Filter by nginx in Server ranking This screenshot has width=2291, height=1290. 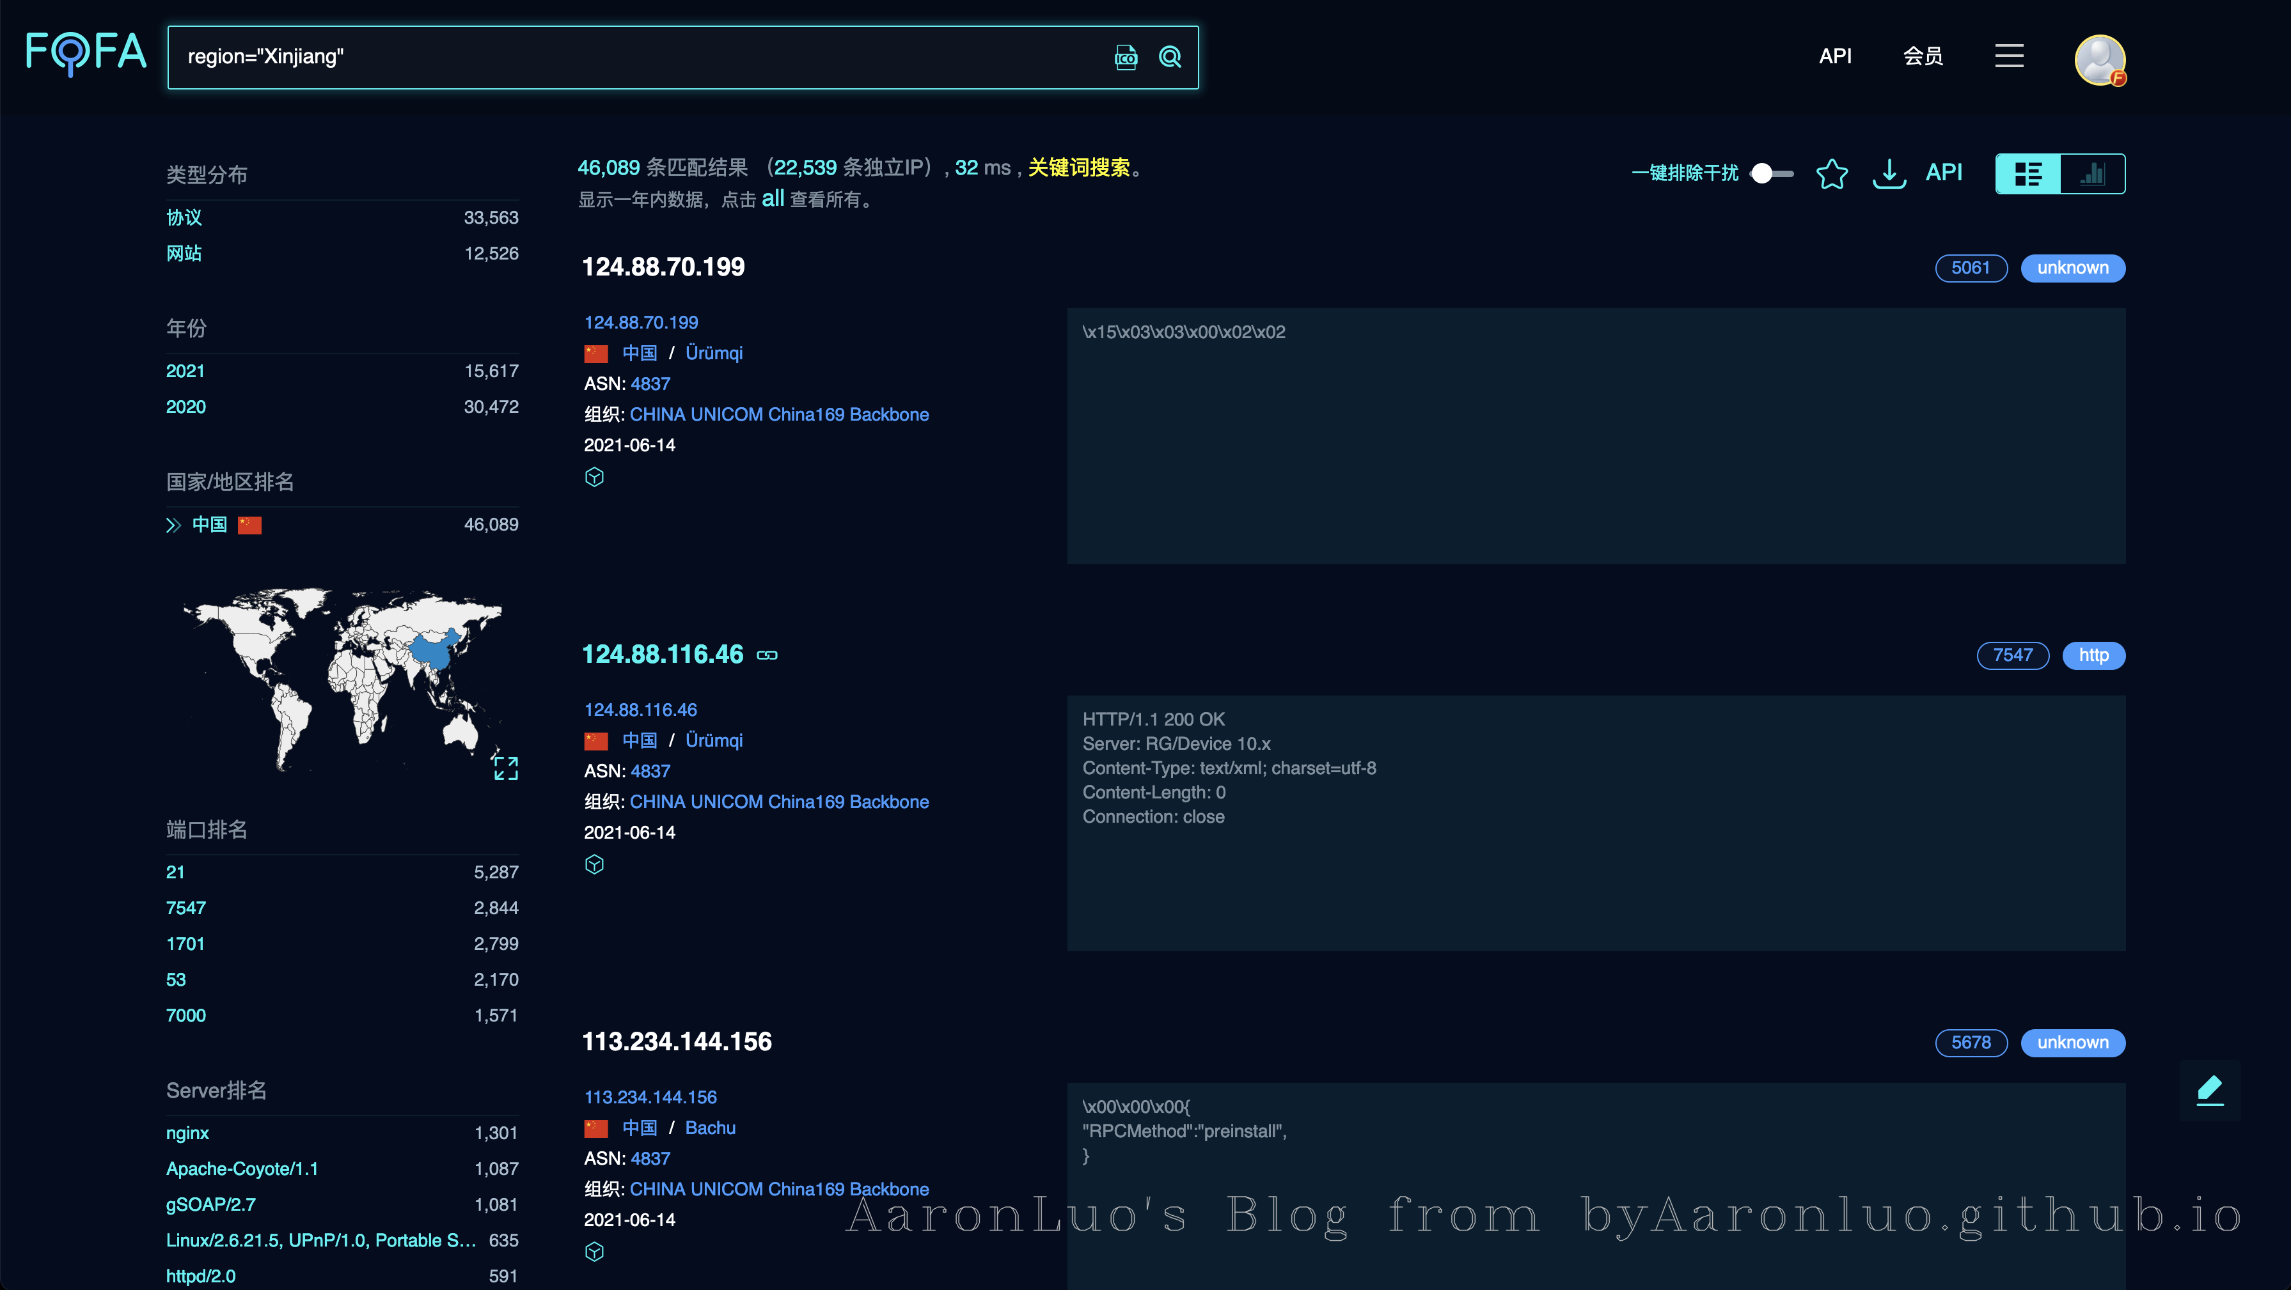tap(187, 1133)
